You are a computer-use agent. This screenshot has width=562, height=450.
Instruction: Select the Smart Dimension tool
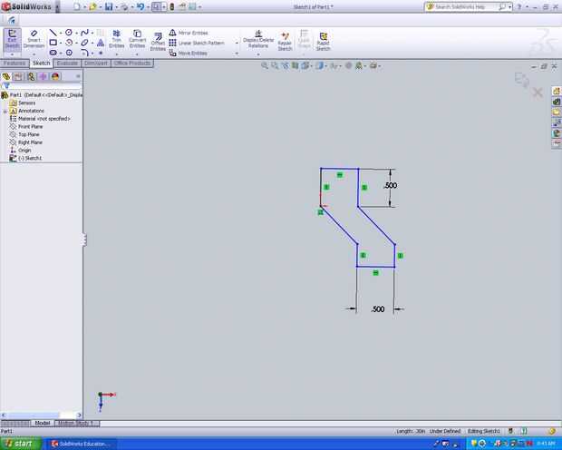[34, 40]
